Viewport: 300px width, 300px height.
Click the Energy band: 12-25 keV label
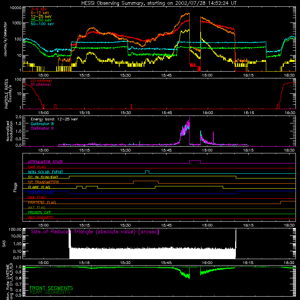[54, 119]
